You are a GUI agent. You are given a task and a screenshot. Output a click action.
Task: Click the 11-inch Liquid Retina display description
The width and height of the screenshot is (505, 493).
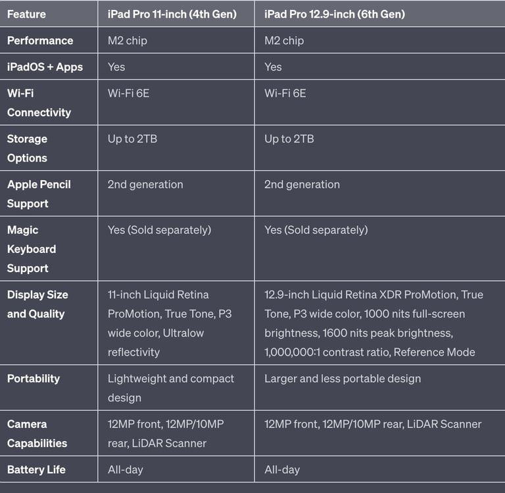click(170, 323)
